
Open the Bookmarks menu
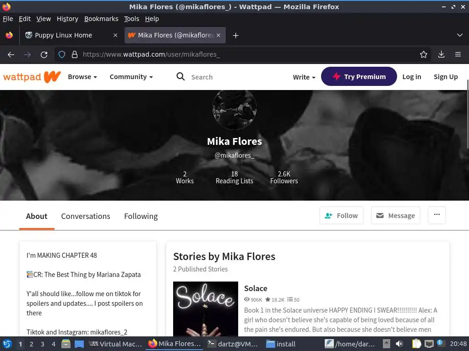tap(101, 19)
